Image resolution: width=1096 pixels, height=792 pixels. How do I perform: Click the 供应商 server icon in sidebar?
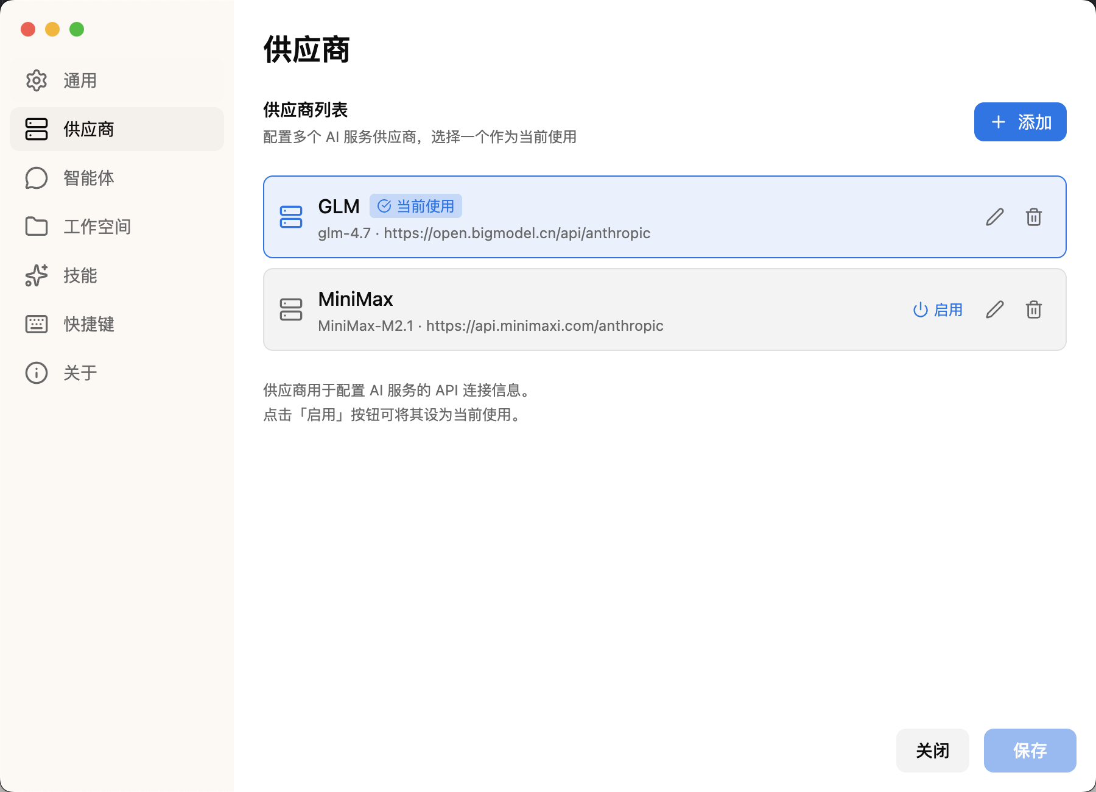coord(37,129)
